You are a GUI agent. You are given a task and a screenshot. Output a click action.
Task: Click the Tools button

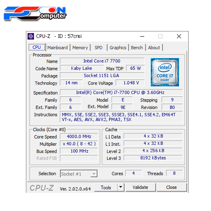(x=106, y=187)
